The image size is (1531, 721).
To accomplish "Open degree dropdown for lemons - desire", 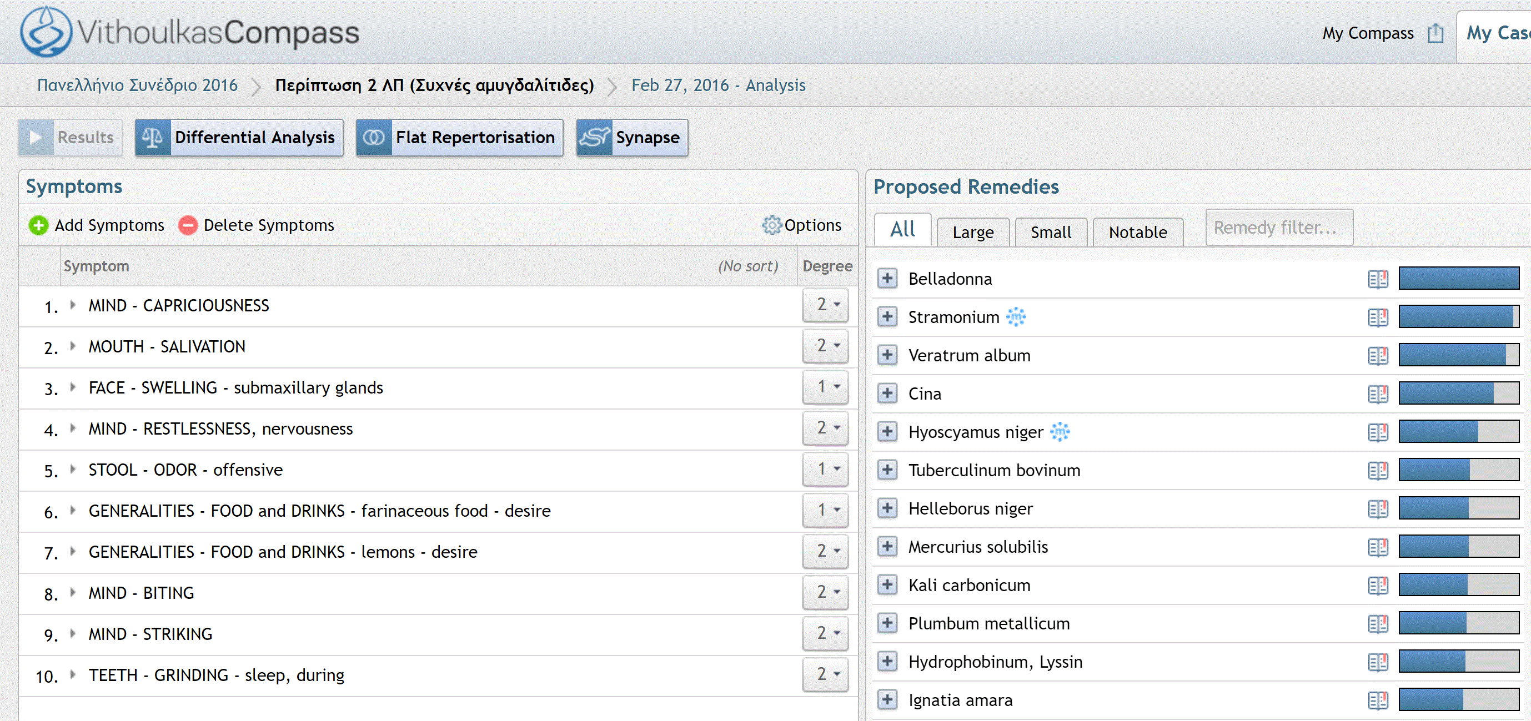I will [826, 551].
